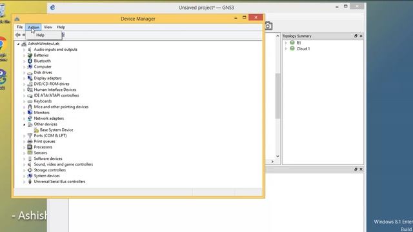The width and height of the screenshot is (413, 232).
Task: Click the Print queues printer icon
Action: pyautogui.click(x=30, y=142)
